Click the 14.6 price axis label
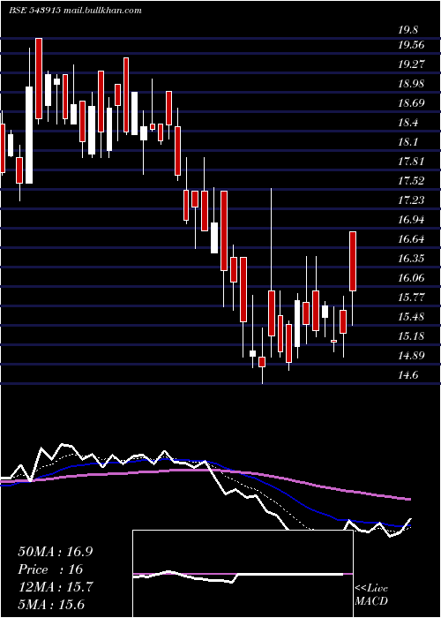 [x=408, y=375]
